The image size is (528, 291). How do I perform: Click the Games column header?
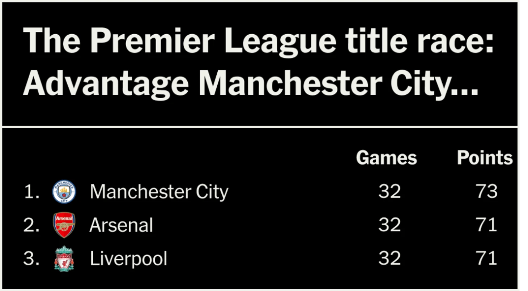click(x=386, y=158)
